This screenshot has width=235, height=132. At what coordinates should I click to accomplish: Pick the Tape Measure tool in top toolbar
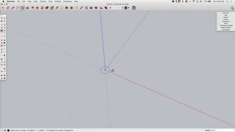click(x=57, y=8)
